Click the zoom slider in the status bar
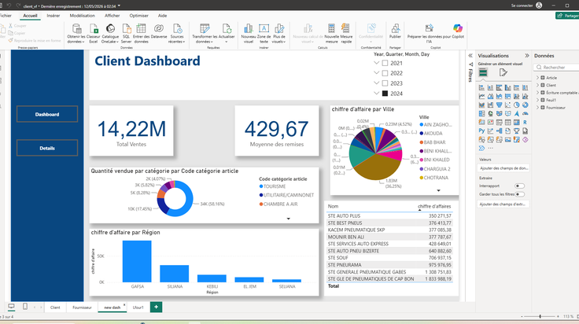The height and width of the screenshot is (324, 579). point(540,316)
